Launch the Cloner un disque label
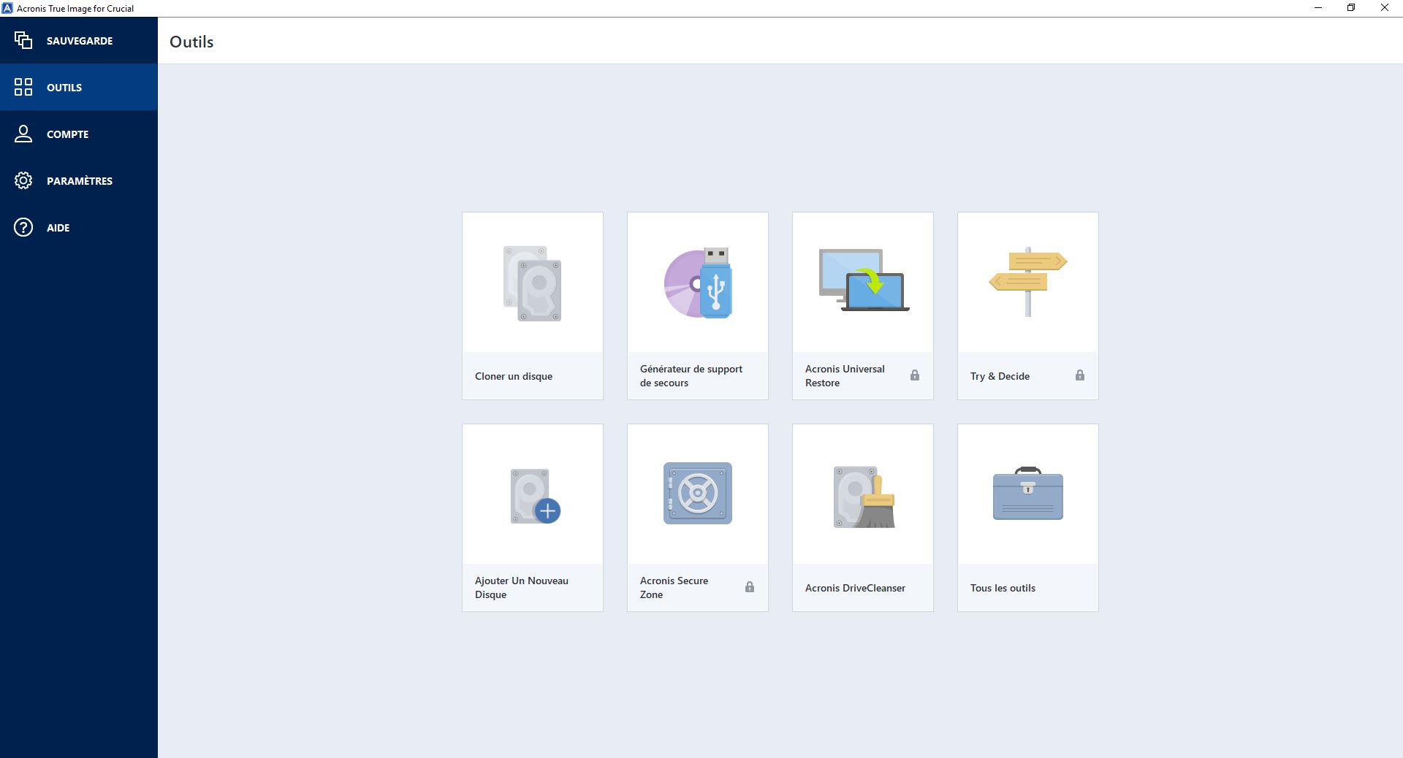The width and height of the screenshot is (1403, 758). [514, 376]
